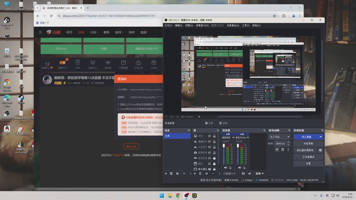Expand the stop-streaming button dropdown arrow
Image resolution: width=356 pixels, height=200 pixels.
[x=320, y=137]
